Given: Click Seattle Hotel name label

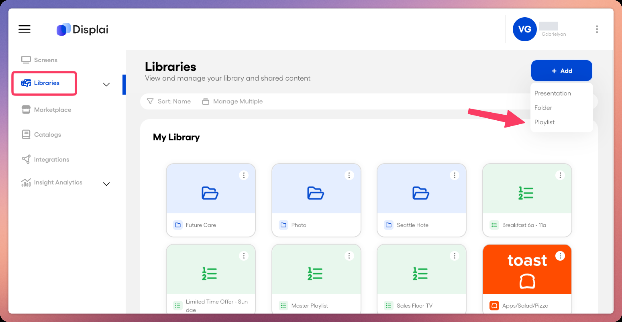Looking at the screenshot, I should point(413,225).
